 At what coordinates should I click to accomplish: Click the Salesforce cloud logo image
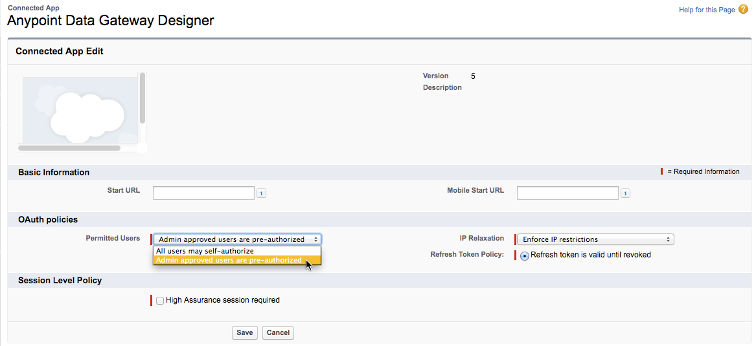click(80, 109)
